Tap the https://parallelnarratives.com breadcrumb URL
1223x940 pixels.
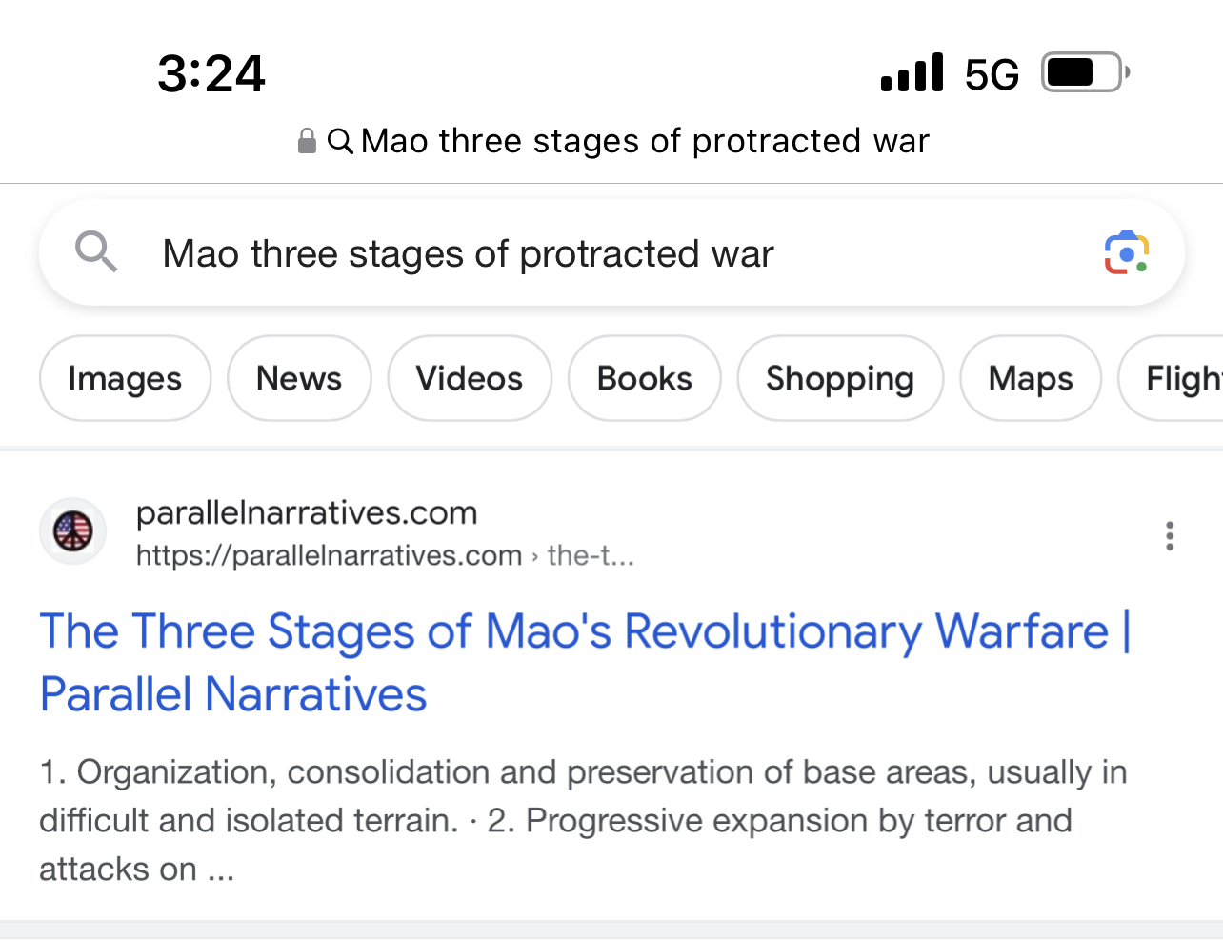330,555
